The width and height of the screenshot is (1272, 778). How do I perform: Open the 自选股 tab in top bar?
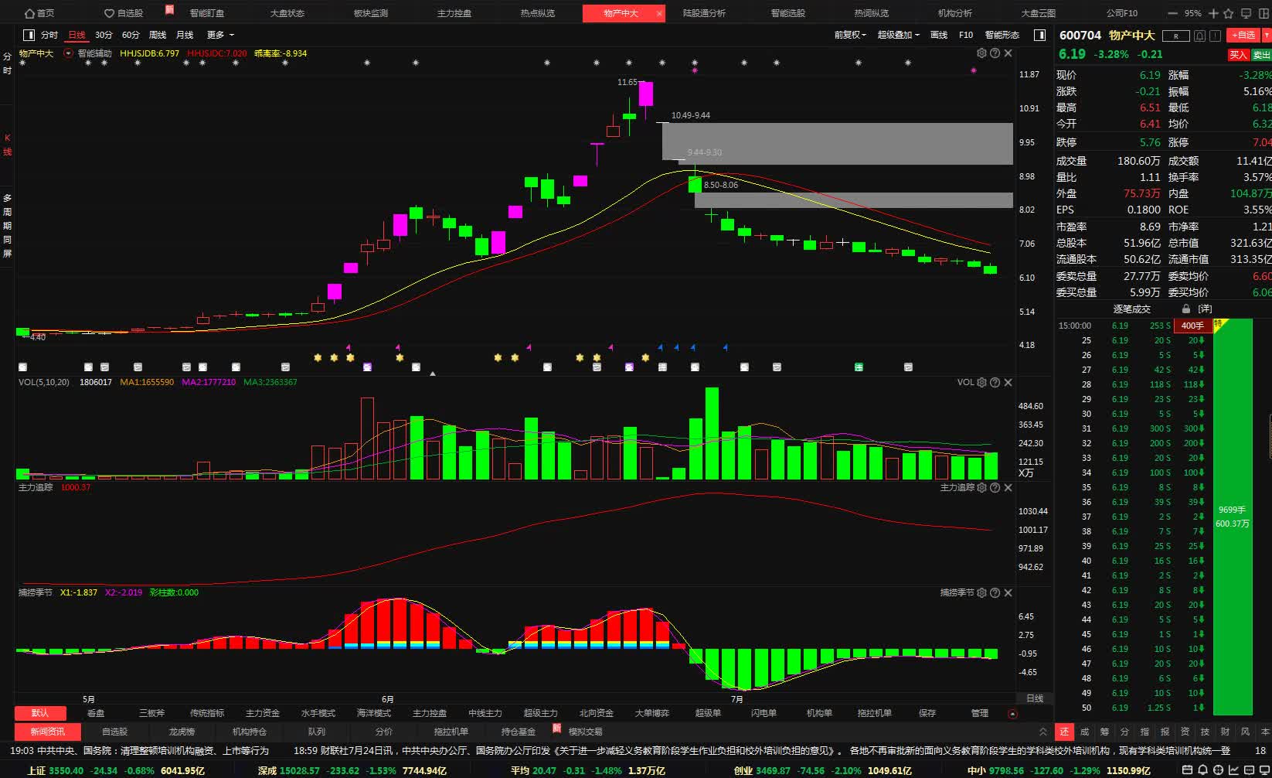pyautogui.click(x=124, y=13)
